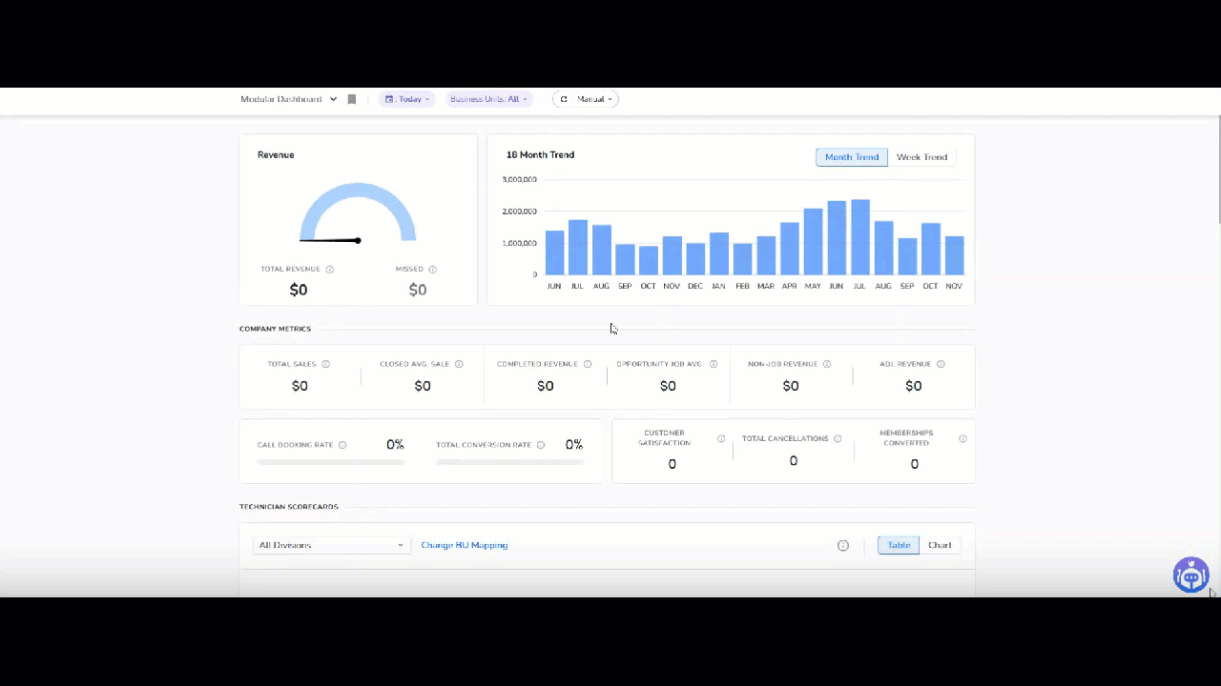Click info icon beside Completed Revenue
This screenshot has height=686, width=1221.
(588, 364)
